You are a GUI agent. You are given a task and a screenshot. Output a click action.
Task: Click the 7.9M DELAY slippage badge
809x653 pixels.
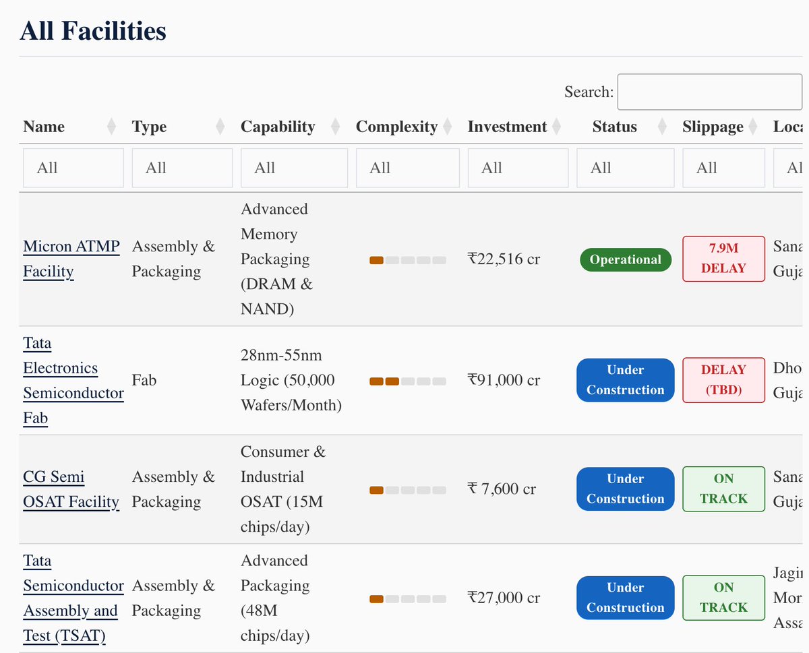pos(723,258)
